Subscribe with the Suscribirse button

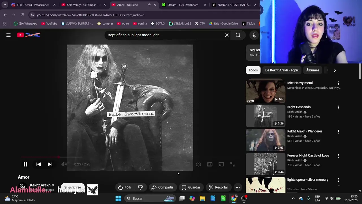click(x=73, y=187)
